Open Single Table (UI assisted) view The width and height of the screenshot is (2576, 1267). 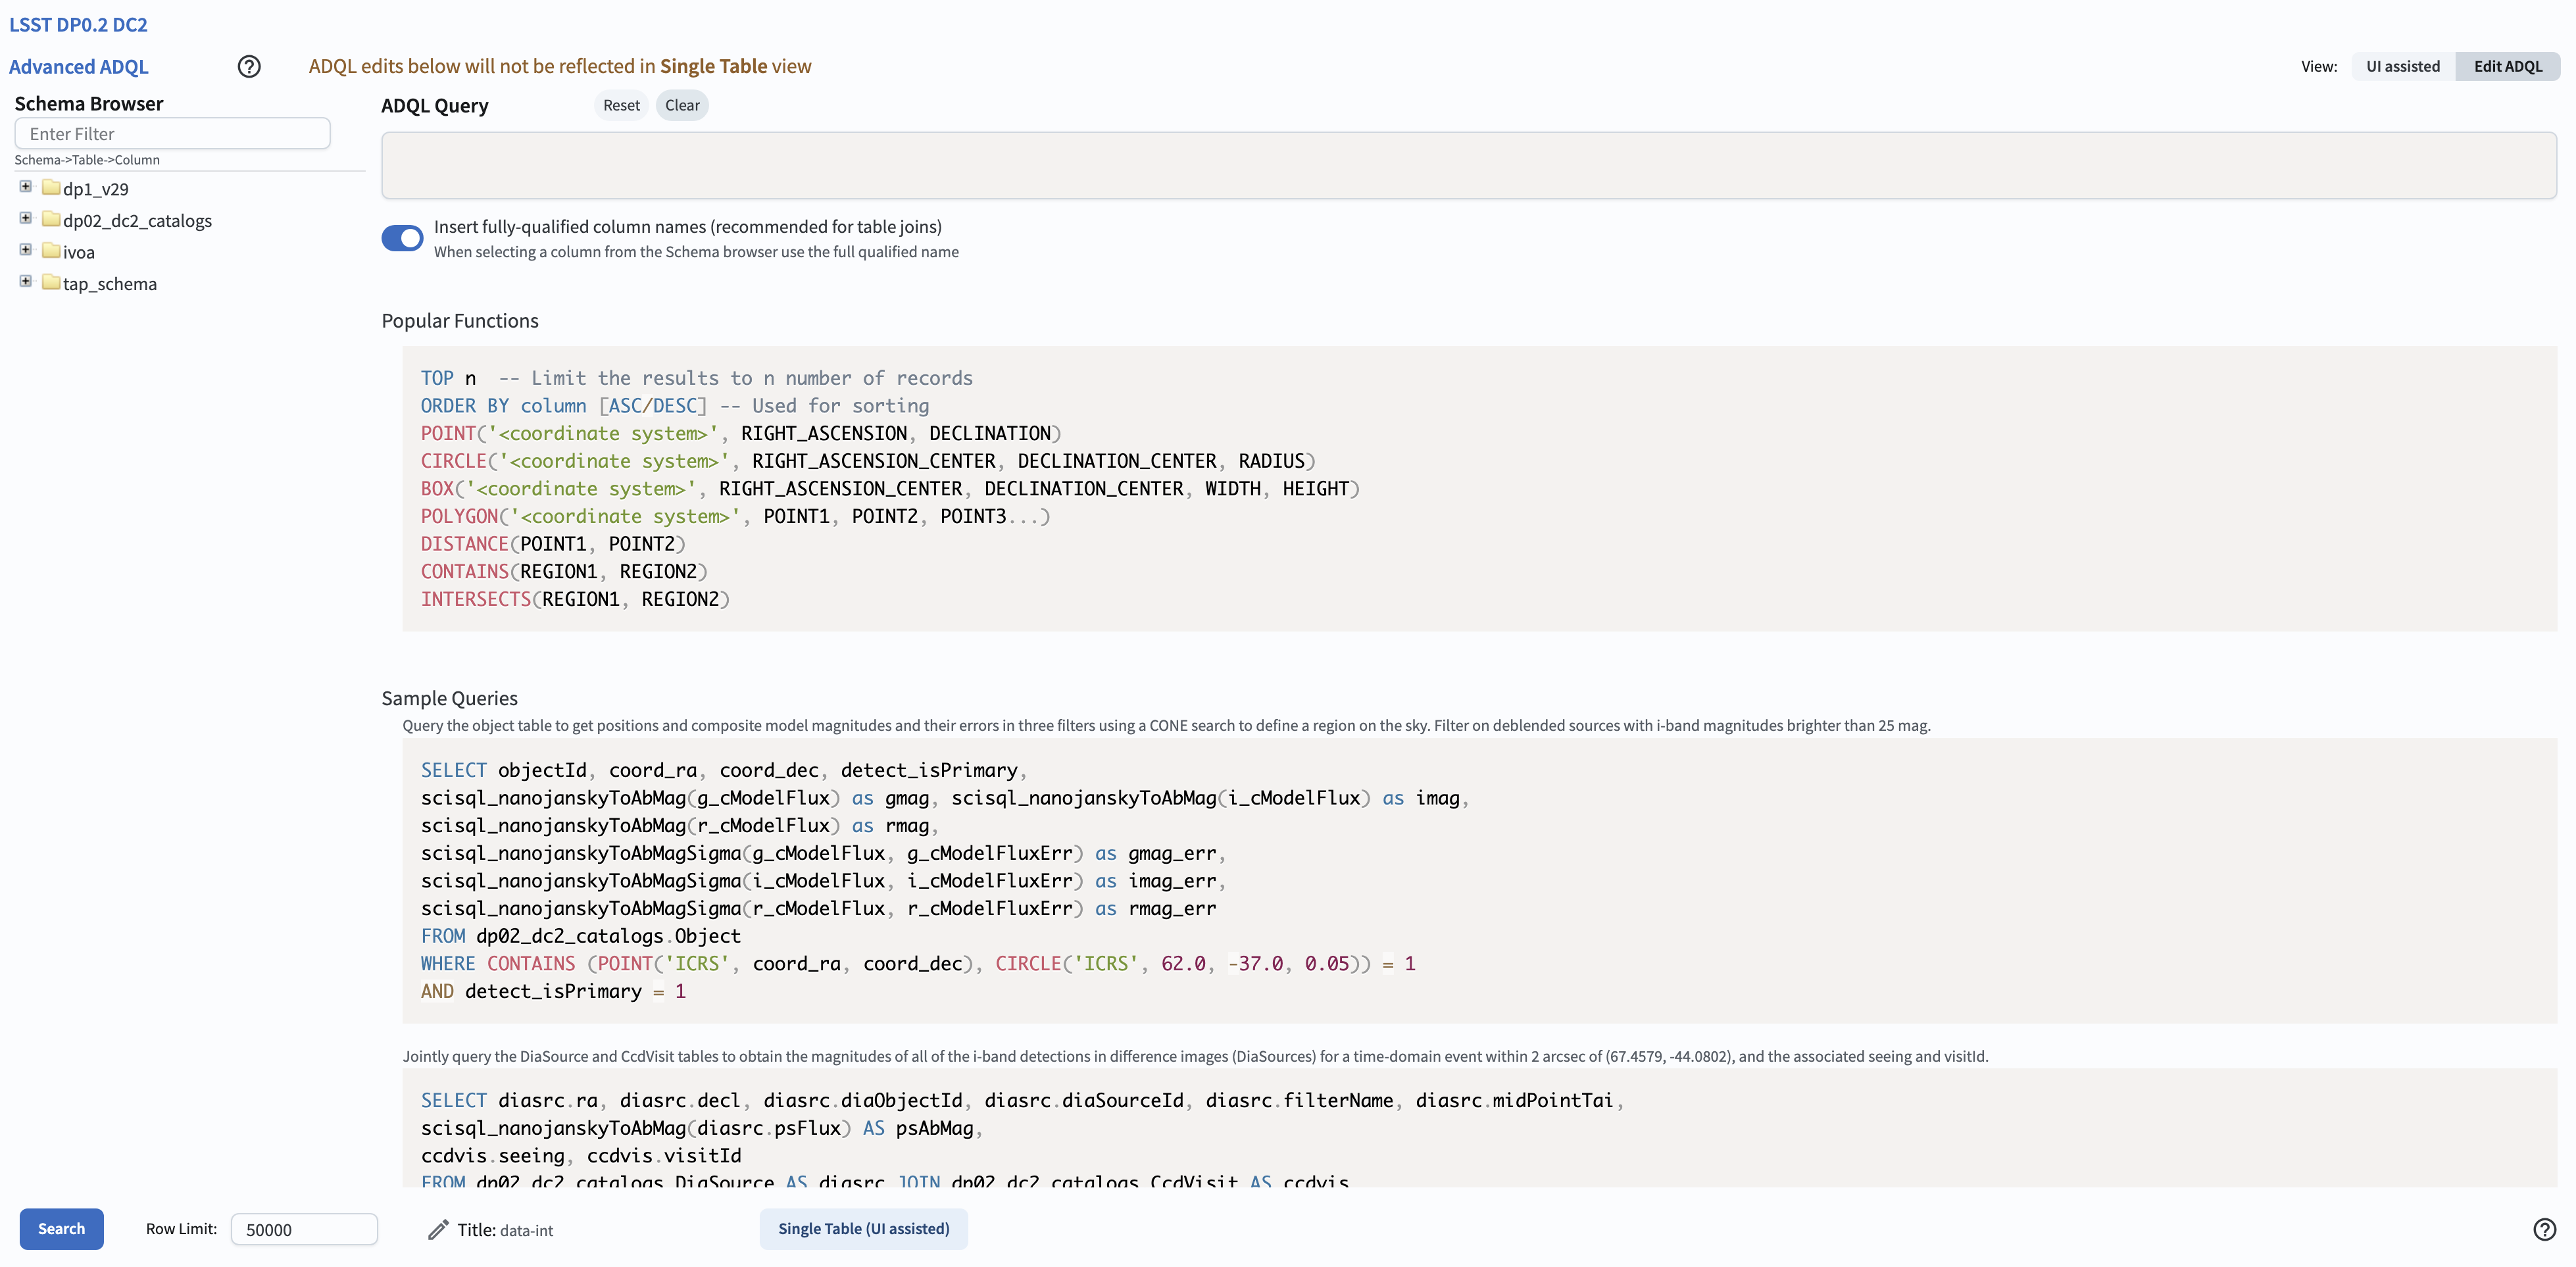863,1228
